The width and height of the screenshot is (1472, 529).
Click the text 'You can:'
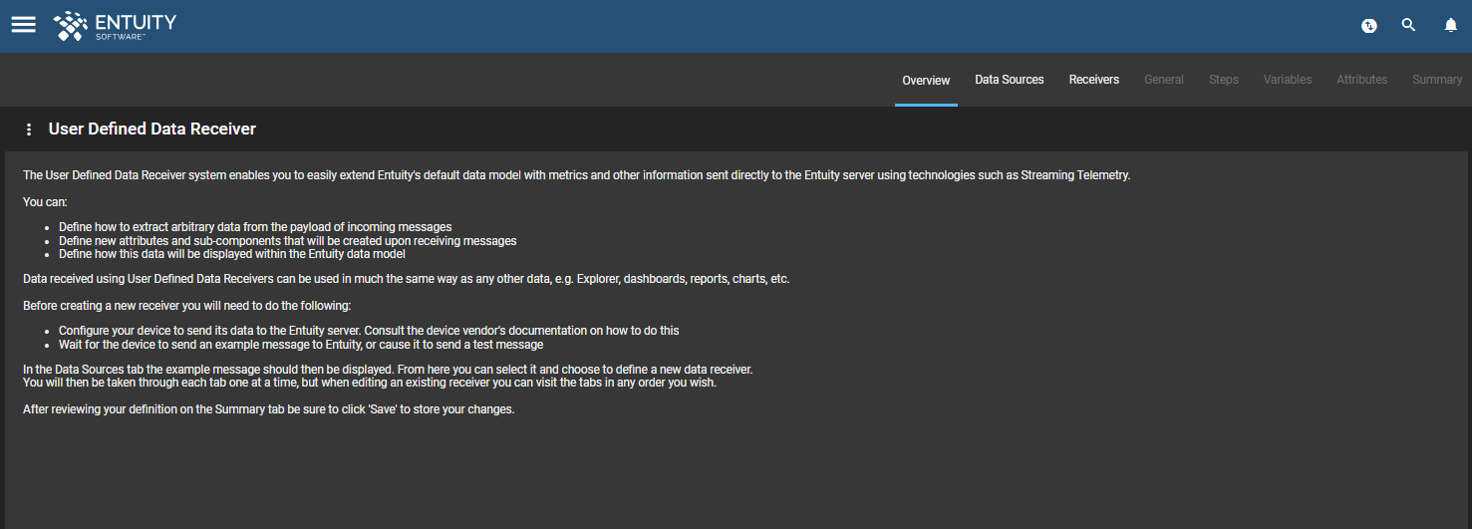[x=45, y=202]
